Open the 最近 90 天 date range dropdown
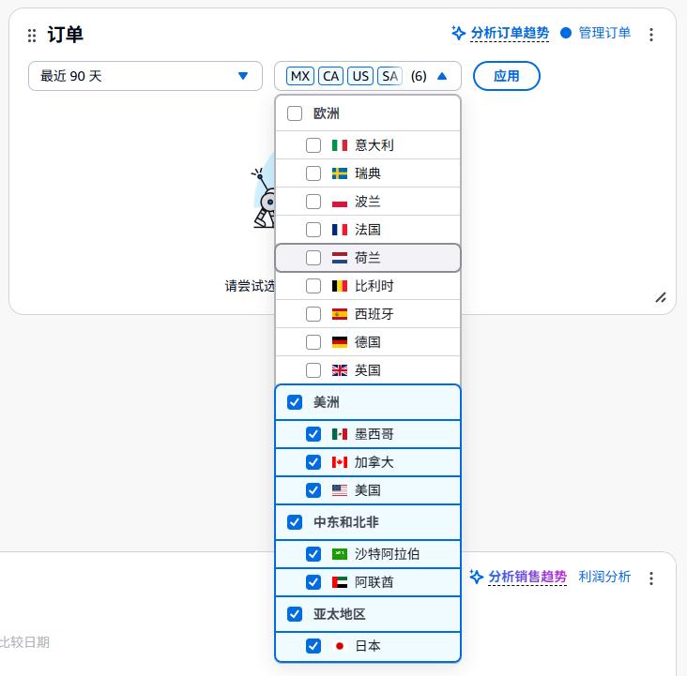This screenshot has height=676, width=687. (145, 76)
